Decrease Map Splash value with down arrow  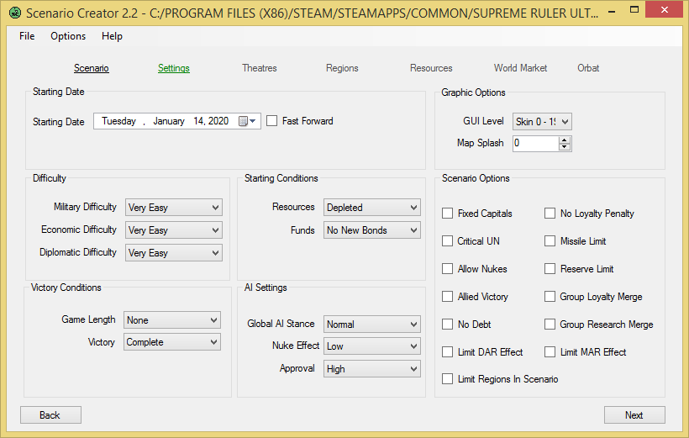pos(565,147)
